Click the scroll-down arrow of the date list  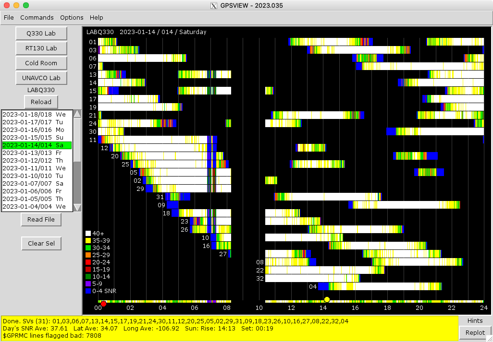pyautogui.click(x=77, y=207)
